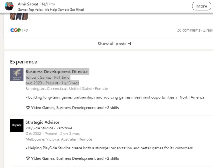This screenshot has height=168, width=213.
Task: Click Show all posts link
Action: [x=114, y=44]
